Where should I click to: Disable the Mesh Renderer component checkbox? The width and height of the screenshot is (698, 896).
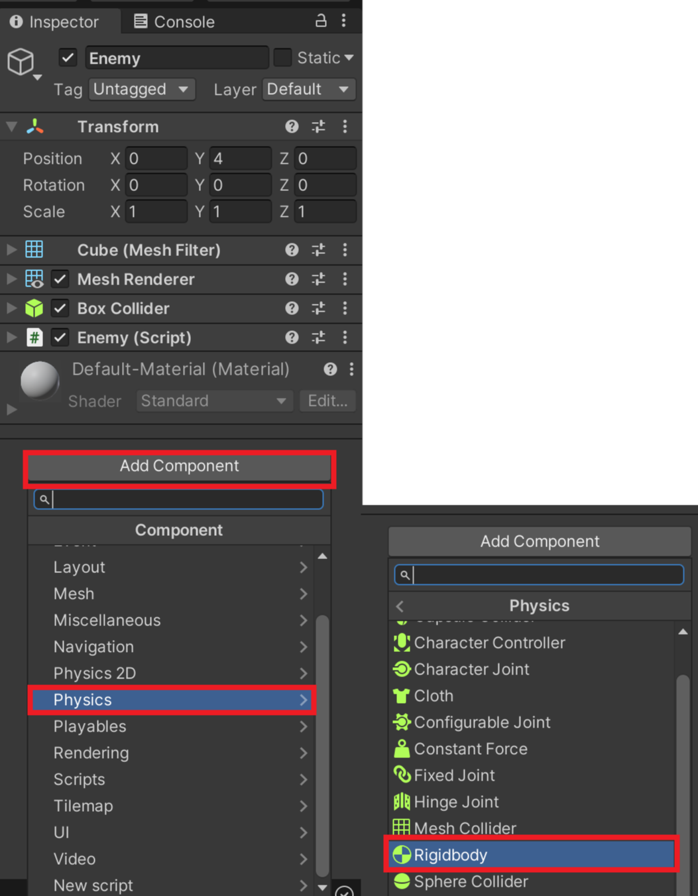[60, 279]
